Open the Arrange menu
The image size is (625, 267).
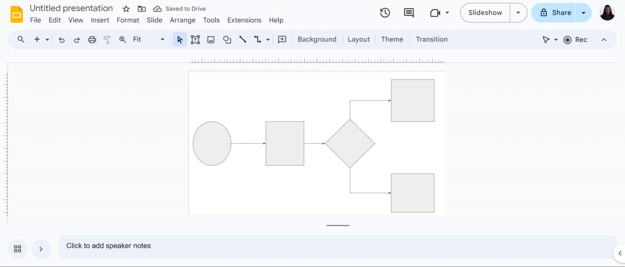[x=182, y=20]
